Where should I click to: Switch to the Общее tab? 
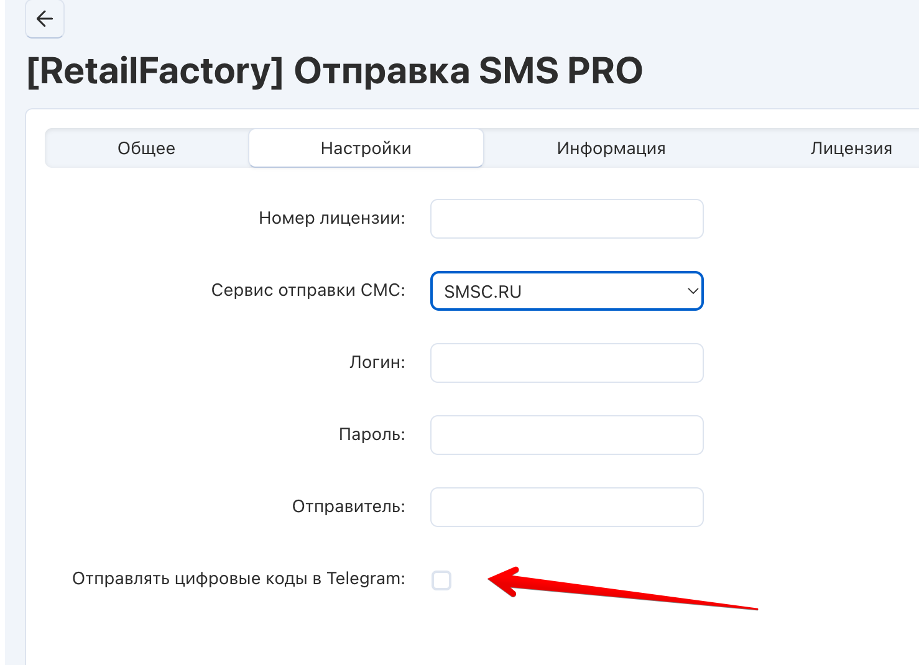pyautogui.click(x=147, y=149)
